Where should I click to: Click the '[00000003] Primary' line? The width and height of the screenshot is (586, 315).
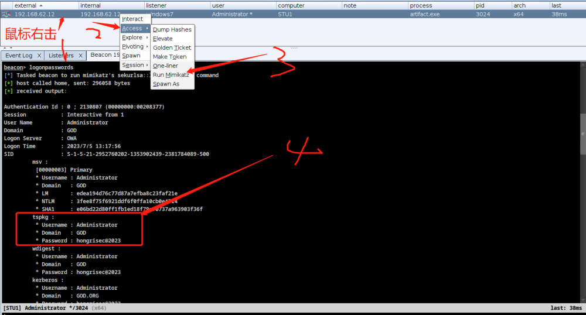pyautogui.click(x=64, y=170)
